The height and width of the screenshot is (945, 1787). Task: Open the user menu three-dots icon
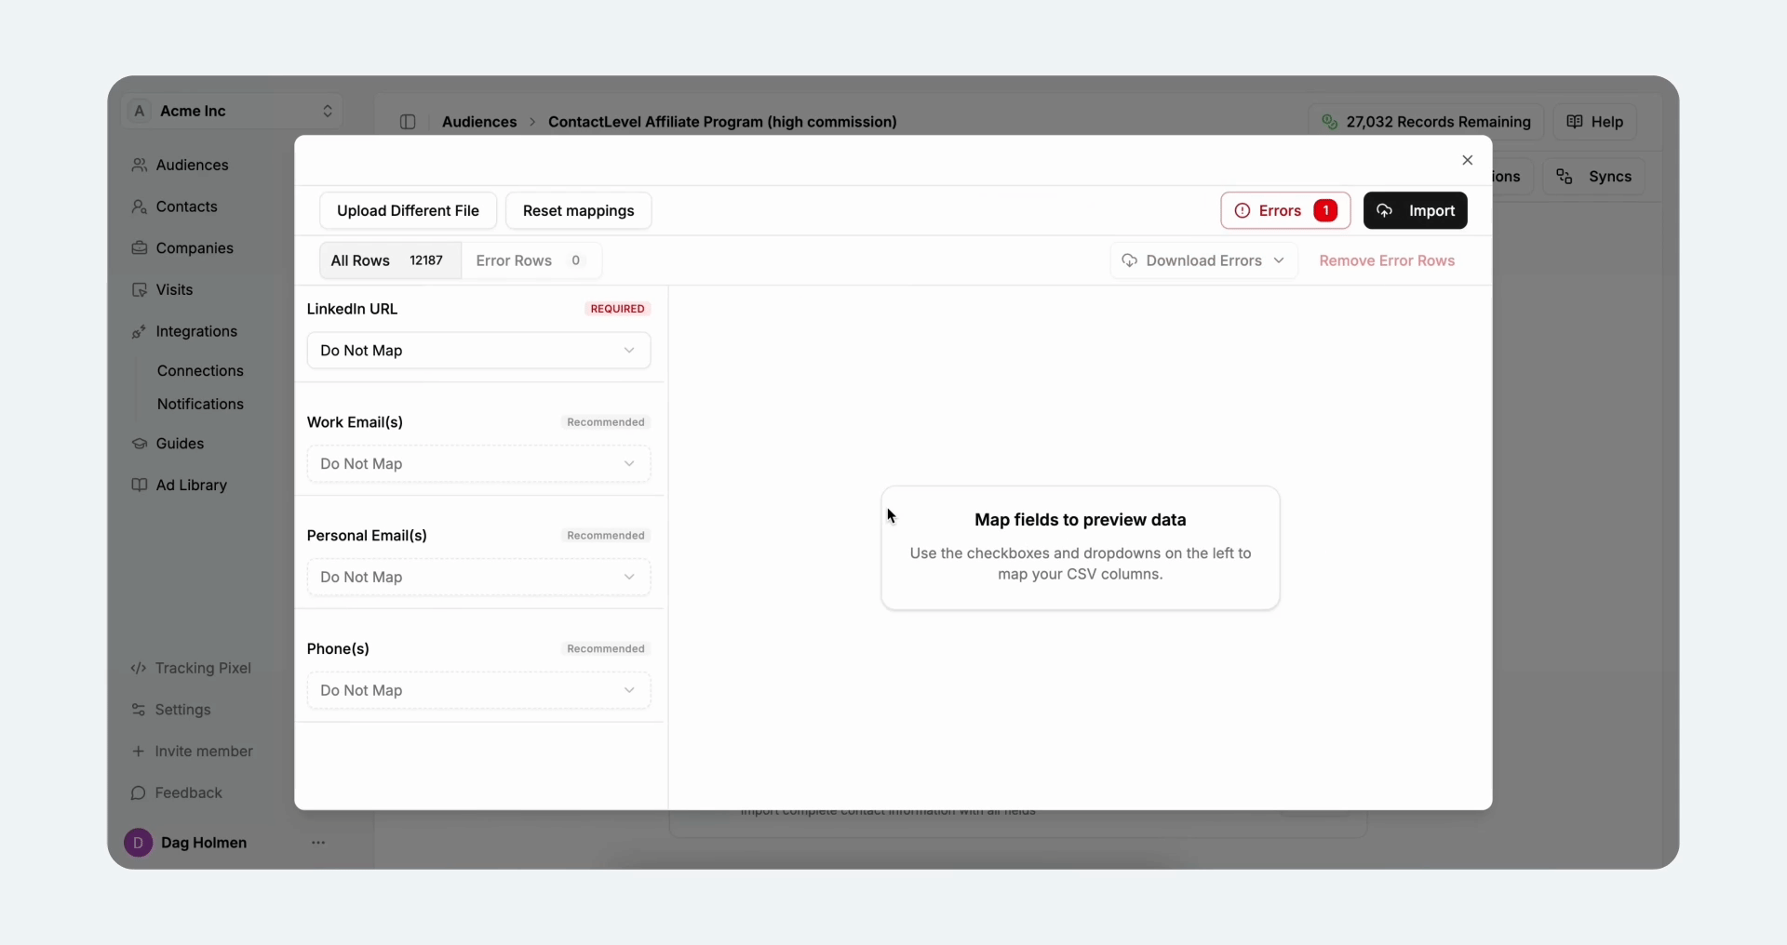click(x=318, y=843)
